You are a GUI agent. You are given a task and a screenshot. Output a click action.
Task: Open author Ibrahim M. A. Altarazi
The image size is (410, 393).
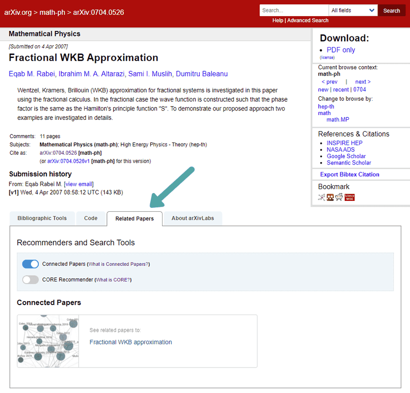[91, 74]
